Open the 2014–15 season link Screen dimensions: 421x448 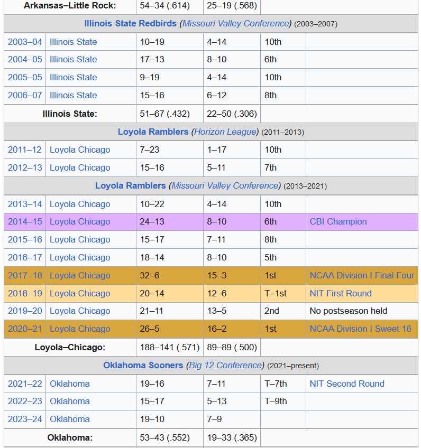(x=25, y=222)
